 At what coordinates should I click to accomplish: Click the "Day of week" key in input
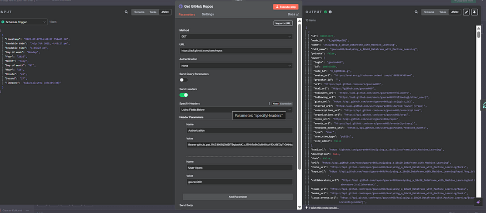coord(14,52)
